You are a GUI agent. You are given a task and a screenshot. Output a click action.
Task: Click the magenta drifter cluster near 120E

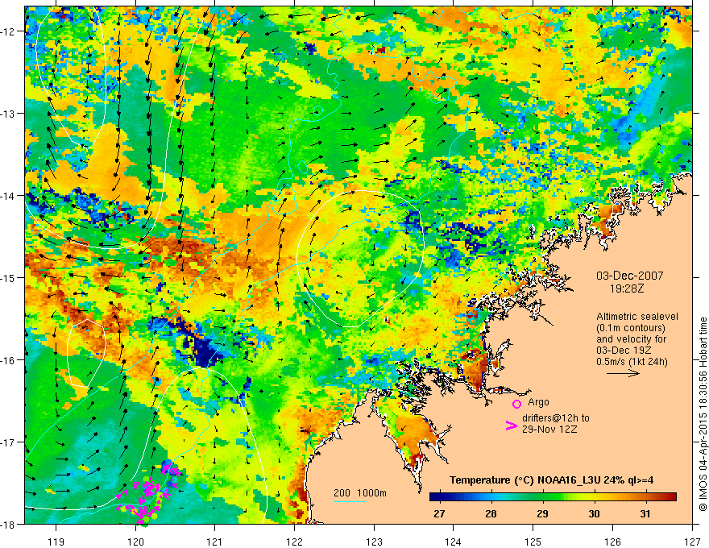coord(148,494)
